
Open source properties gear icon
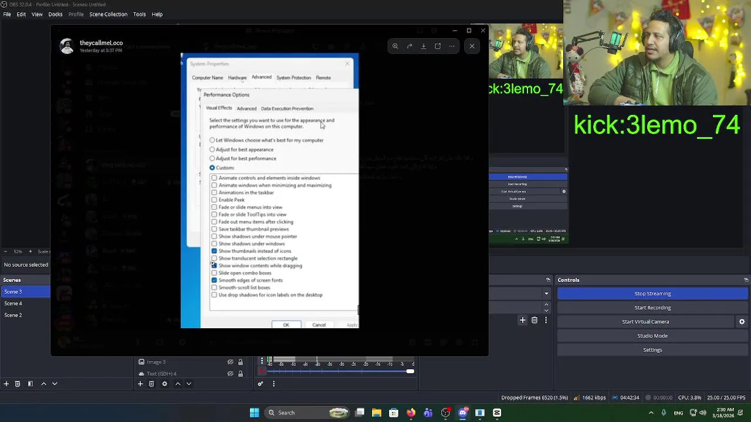tap(164, 384)
